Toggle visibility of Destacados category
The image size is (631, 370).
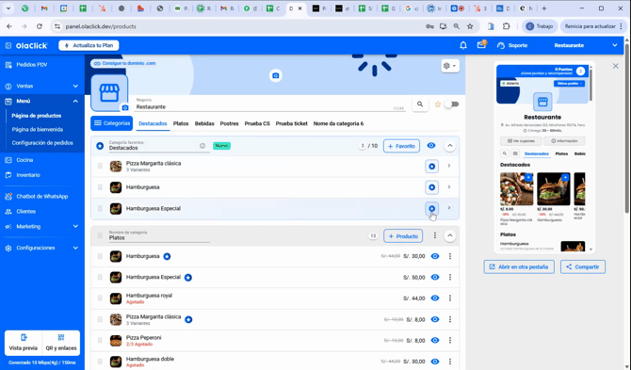click(x=431, y=146)
